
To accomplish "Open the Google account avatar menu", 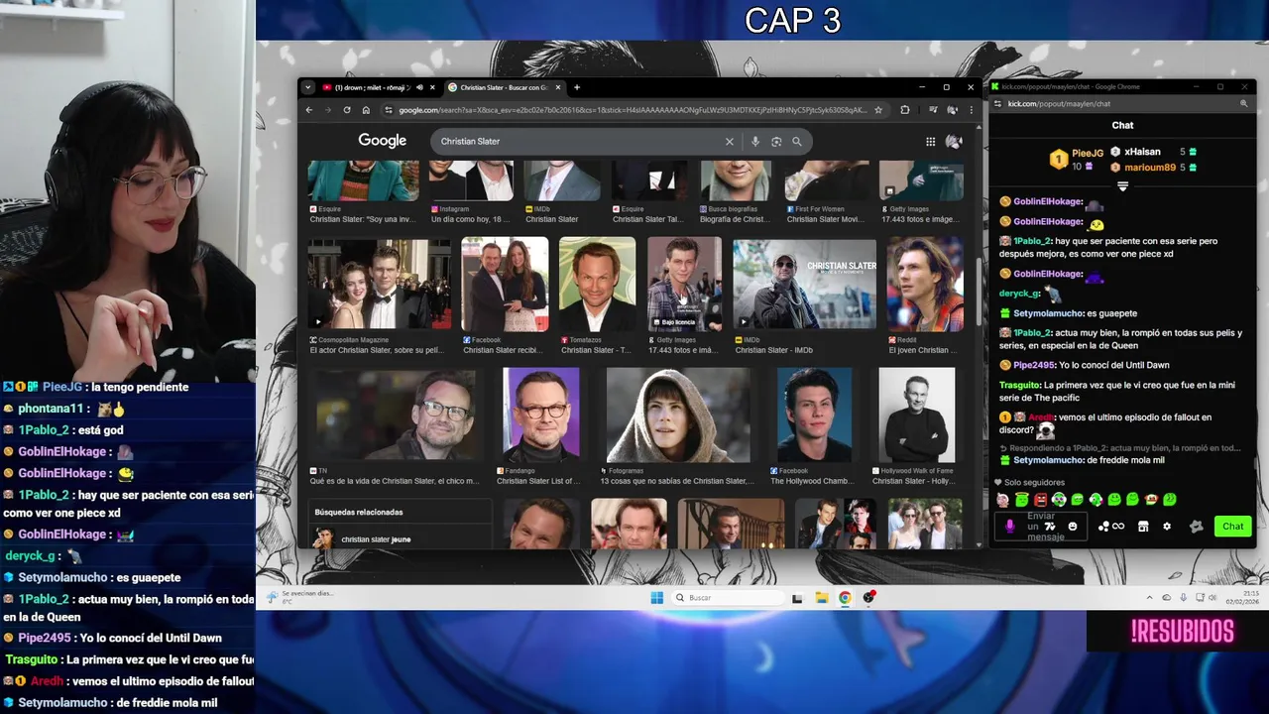I will (x=954, y=142).
